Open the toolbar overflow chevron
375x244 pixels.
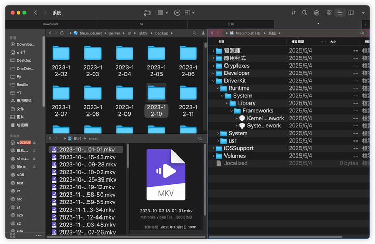[364, 12]
